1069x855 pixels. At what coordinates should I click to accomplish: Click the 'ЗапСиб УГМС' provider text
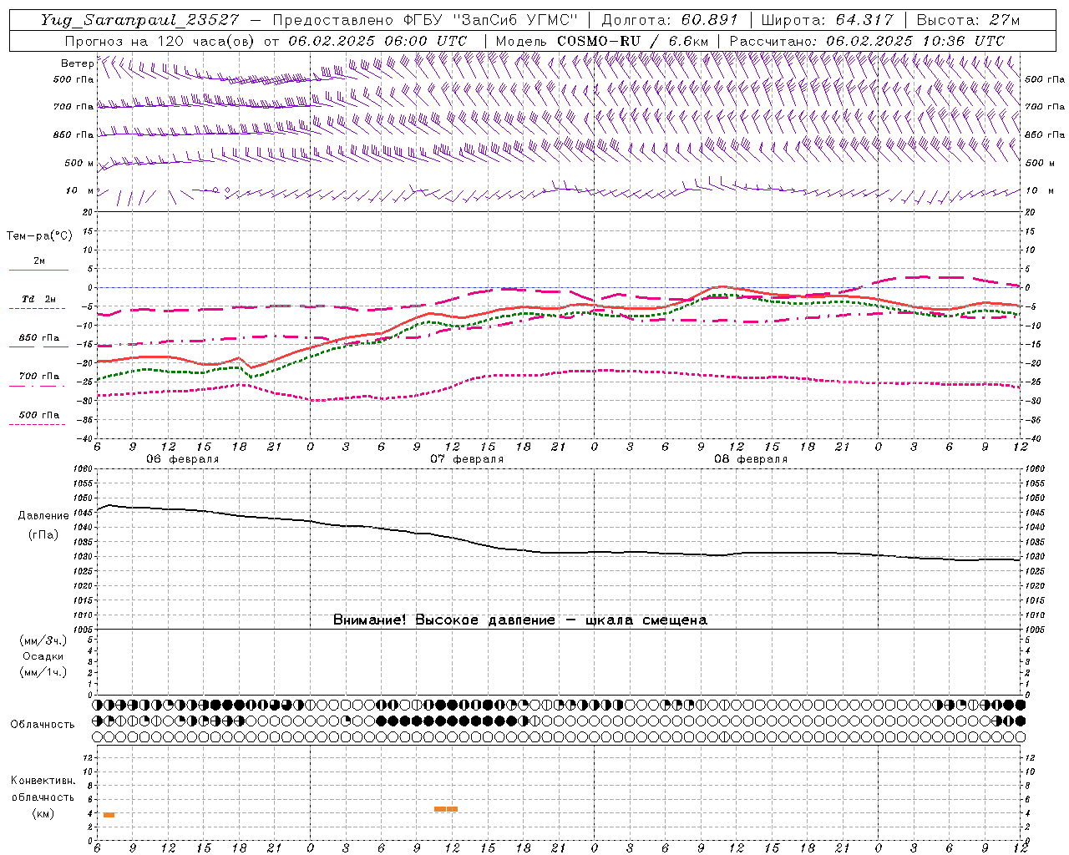515,20
